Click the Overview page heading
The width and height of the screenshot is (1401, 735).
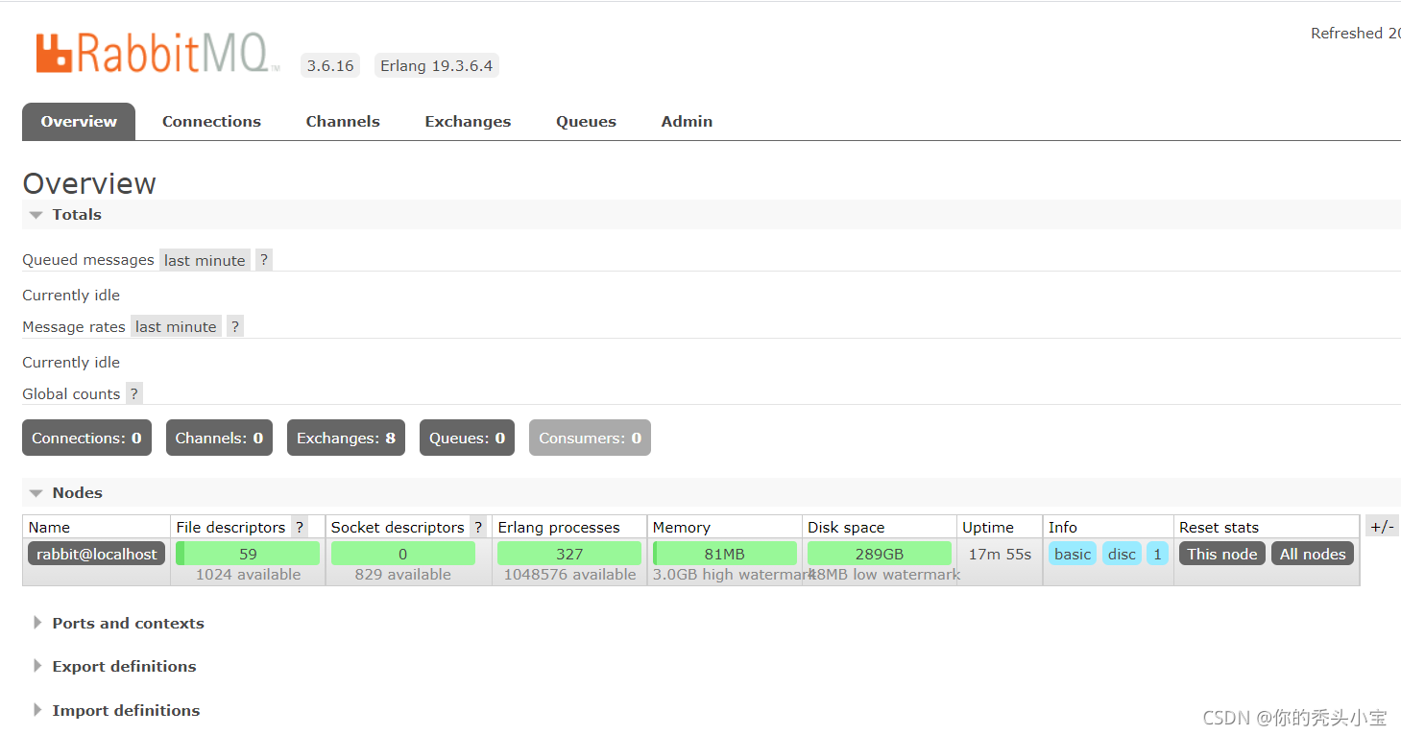[x=89, y=183]
